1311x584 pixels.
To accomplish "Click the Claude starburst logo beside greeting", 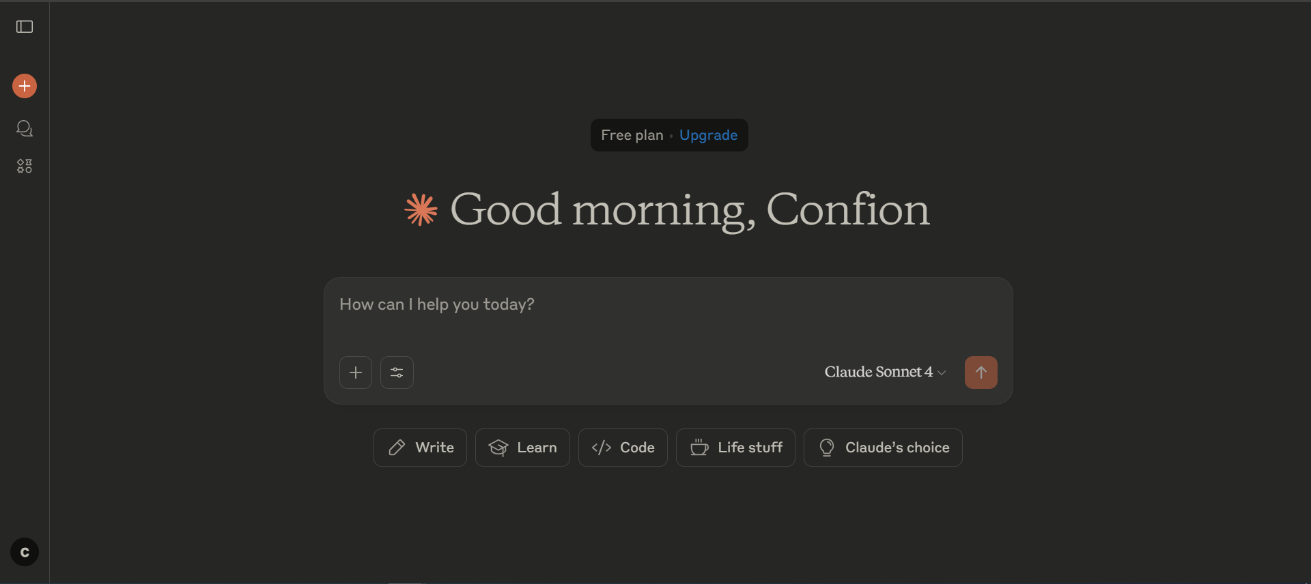I will pos(421,209).
